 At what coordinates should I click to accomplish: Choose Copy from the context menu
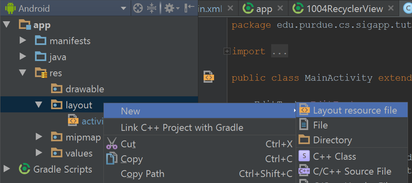click(200, 159)
